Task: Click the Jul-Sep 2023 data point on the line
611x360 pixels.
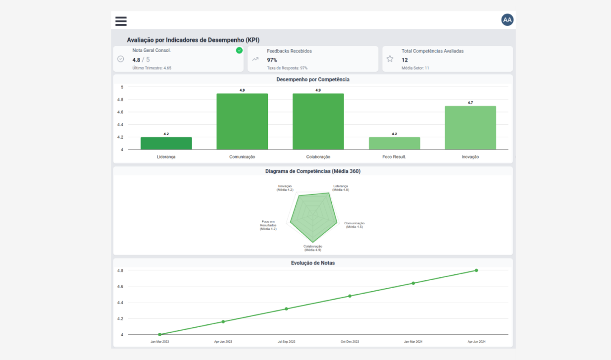Action: (x=286, y=309)
